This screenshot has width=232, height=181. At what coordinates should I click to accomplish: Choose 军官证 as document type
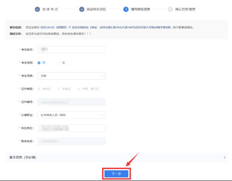pos(59,89)
